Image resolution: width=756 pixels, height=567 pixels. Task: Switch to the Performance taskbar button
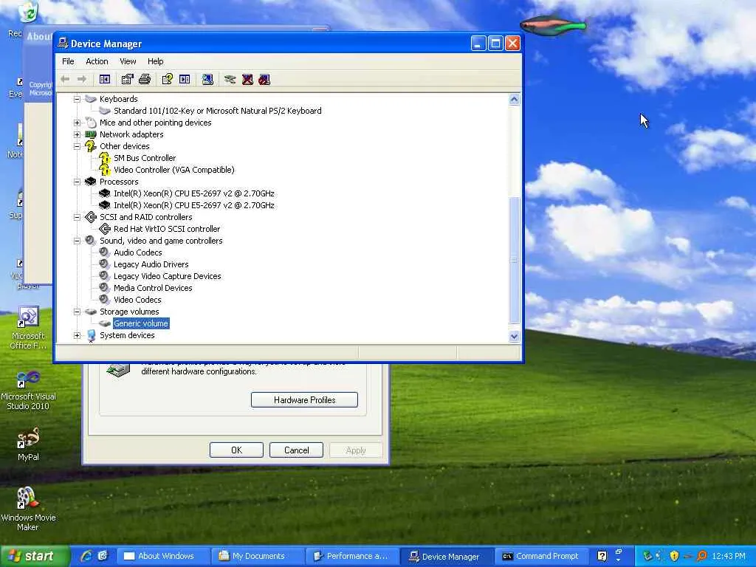click(353, 556)
